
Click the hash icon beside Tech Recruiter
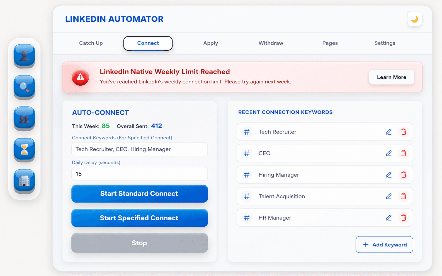247,132
